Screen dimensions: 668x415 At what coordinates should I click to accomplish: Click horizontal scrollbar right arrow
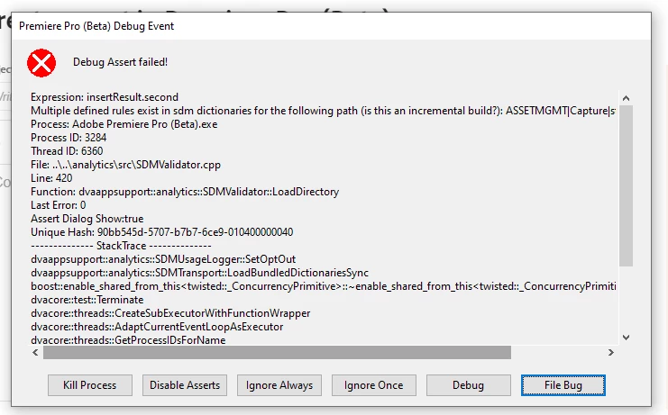click(x=611, y=353)
